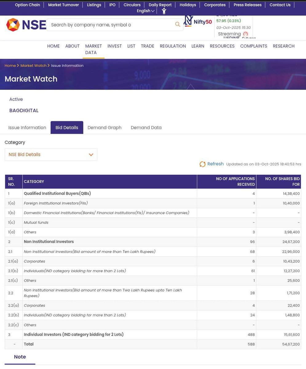
Task: Open the Daily Report link
Action: [x=160, y=5]
